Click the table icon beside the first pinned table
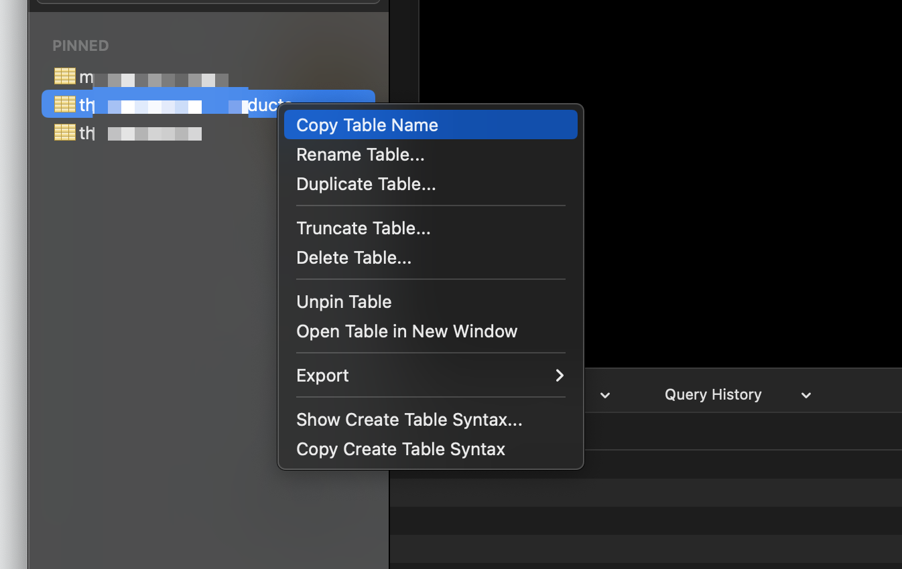The height and width of the screenshot is (569, 902). [65, 76]
